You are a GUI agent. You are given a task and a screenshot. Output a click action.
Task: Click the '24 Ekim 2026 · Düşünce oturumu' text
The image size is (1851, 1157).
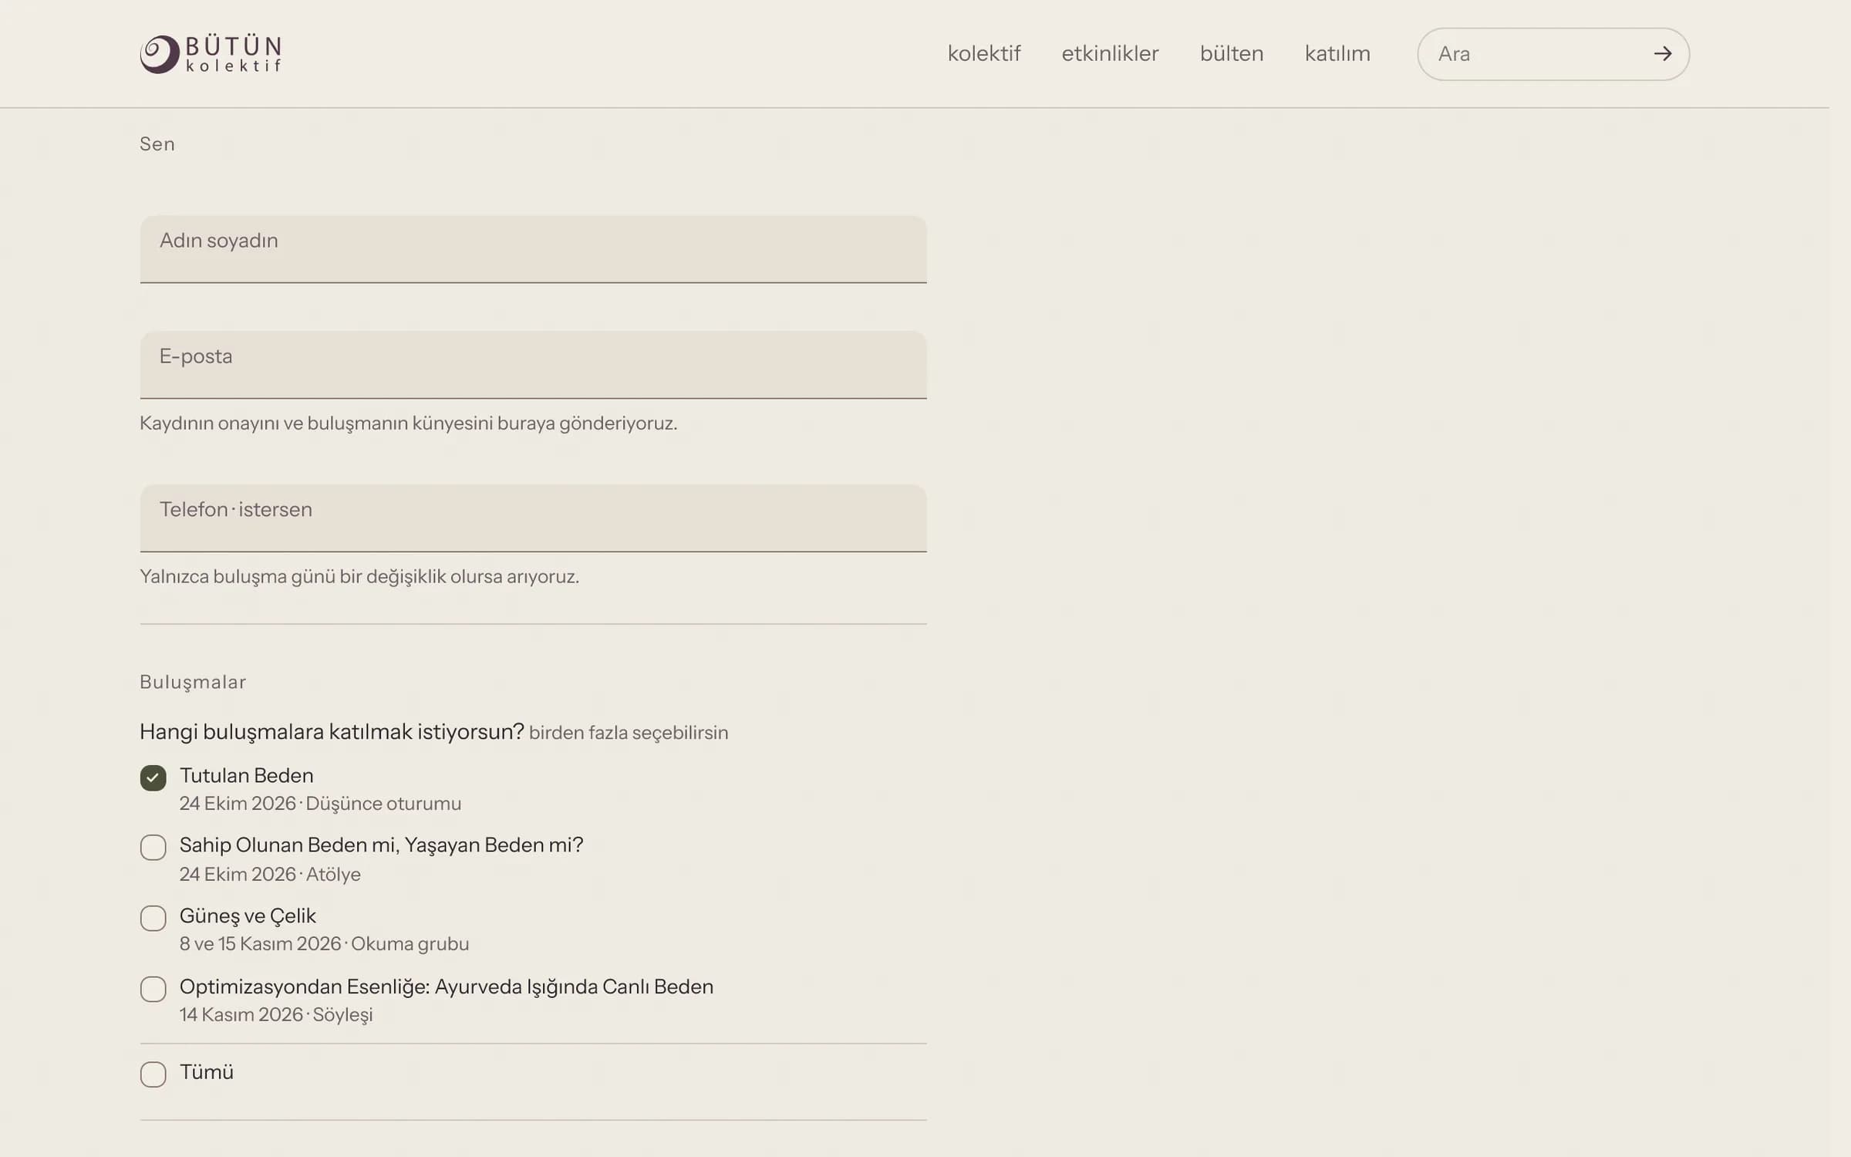point(320,804)
